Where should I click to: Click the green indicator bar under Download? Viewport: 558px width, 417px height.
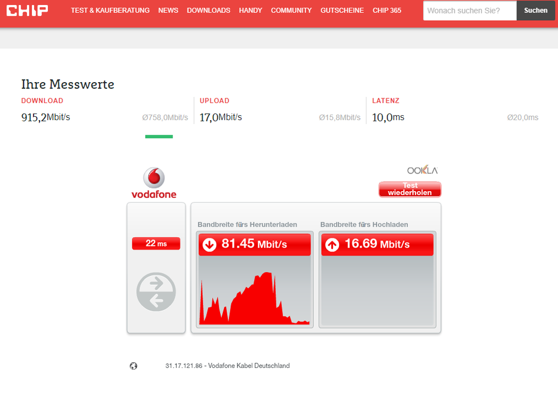tap(159, 137)
